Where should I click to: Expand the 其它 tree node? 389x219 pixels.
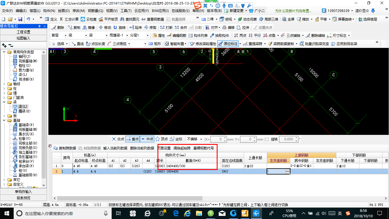tap(4, 180)
